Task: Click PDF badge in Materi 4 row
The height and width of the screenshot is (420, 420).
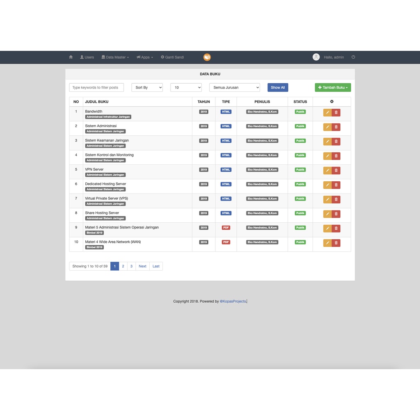Action: pos(226,242)
